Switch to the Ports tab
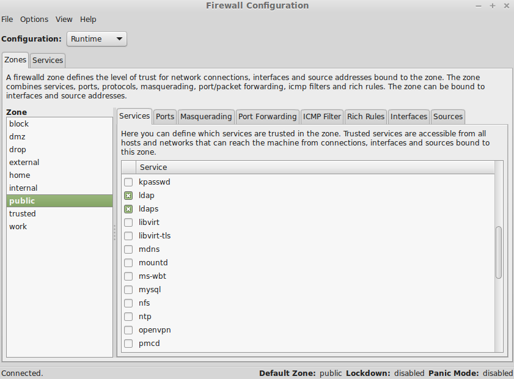 165,117
